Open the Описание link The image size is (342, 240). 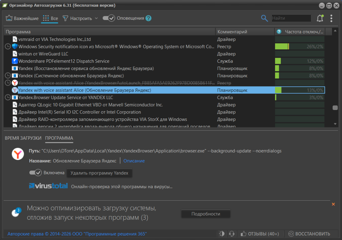pyautogui.click(x=134, y=161)
